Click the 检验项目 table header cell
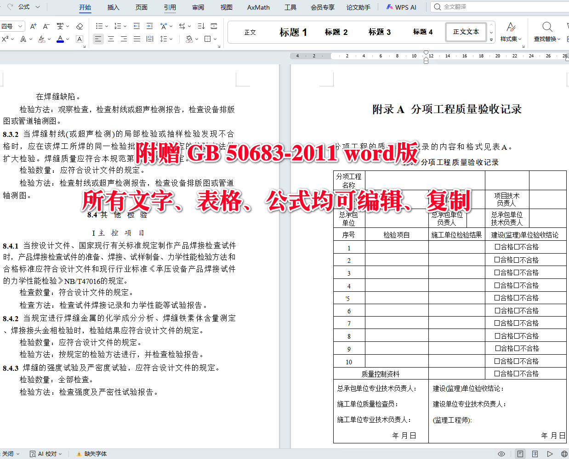The width and height of the screenshot is (569, 459). [397, 235]
